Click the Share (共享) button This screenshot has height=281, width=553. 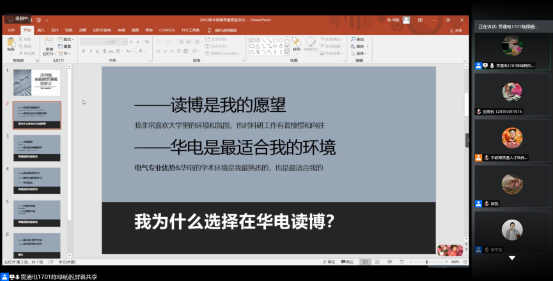point(456,30)
